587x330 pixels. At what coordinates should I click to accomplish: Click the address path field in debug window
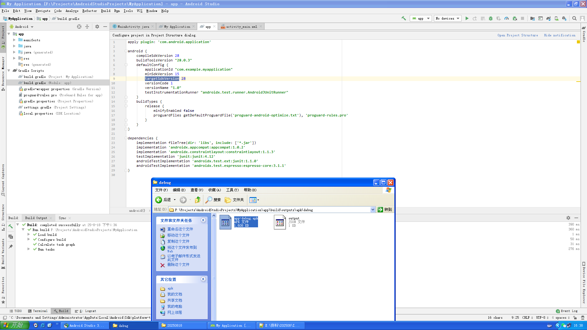[x=270, y=210]
